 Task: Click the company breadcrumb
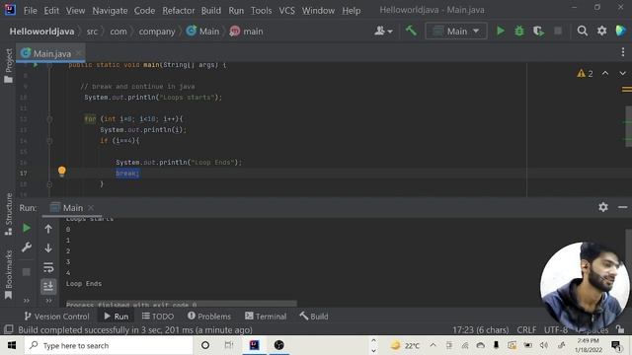click(157, 32)
